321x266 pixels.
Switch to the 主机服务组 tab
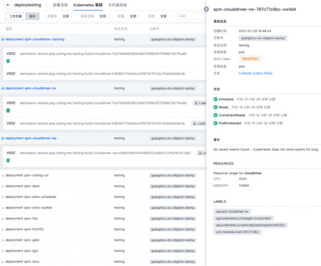pyautogui.click(x=118, y=5)
